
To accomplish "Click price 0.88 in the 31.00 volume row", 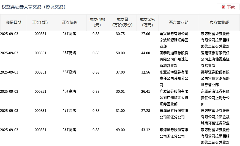I will point(96,111).
